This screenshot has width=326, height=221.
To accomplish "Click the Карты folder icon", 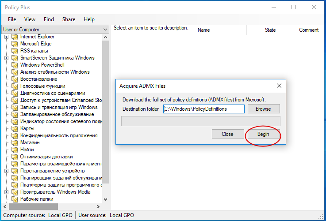I will click(15, 128).
